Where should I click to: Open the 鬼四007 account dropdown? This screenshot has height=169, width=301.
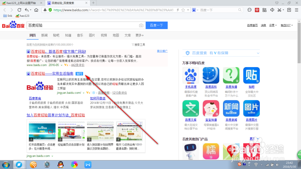287,25
